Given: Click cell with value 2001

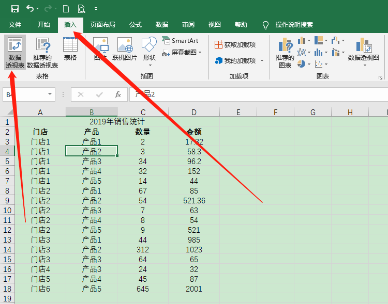Looking at the screenshot, I should pos(194,289).
